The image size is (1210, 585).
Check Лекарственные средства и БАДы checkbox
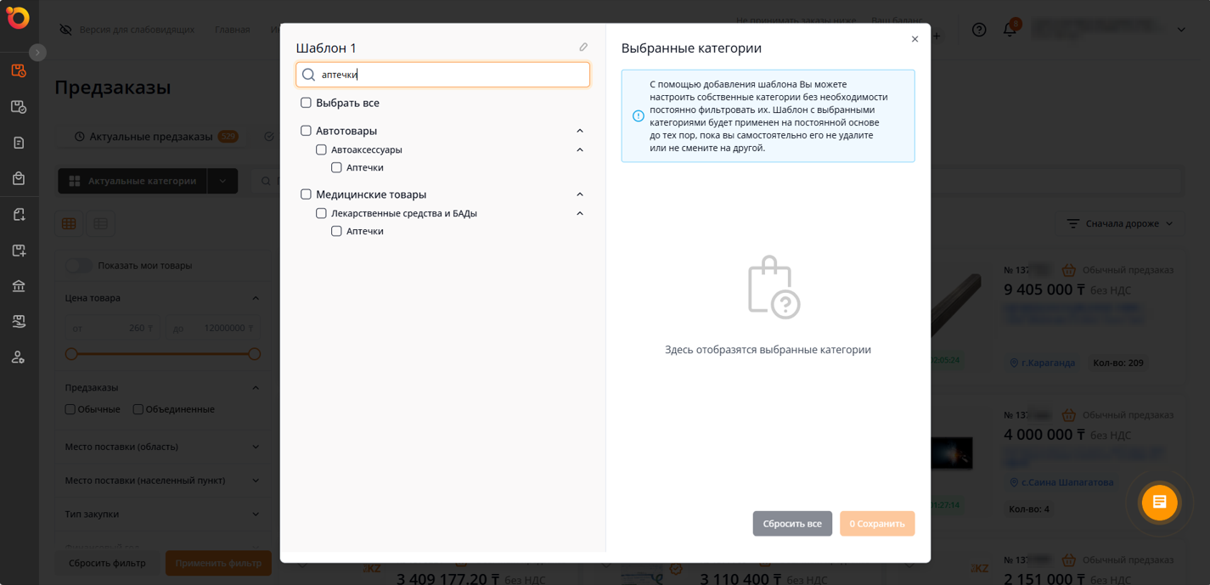[x=321, y=213]
